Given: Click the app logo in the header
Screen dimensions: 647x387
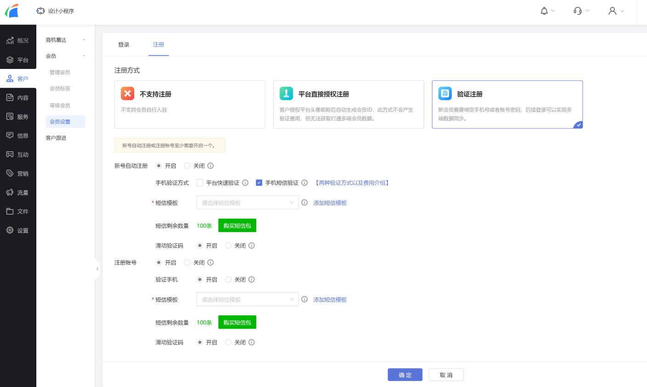Looking at the screenshot, I should 11,11.
